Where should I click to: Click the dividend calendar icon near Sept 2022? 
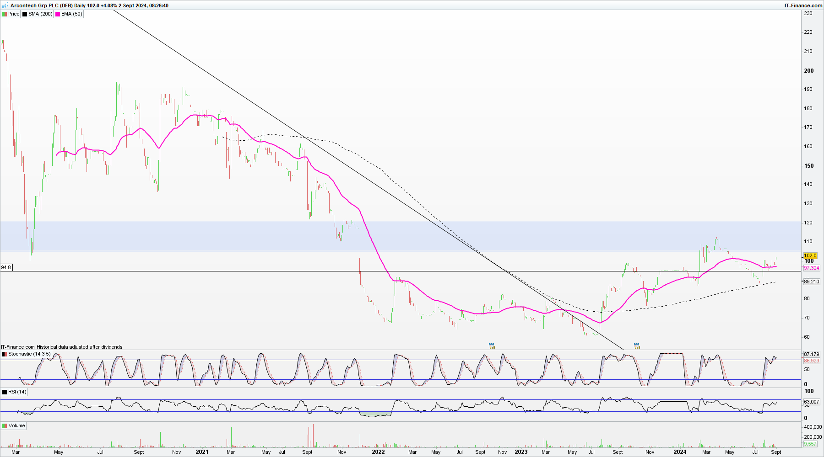492,346
